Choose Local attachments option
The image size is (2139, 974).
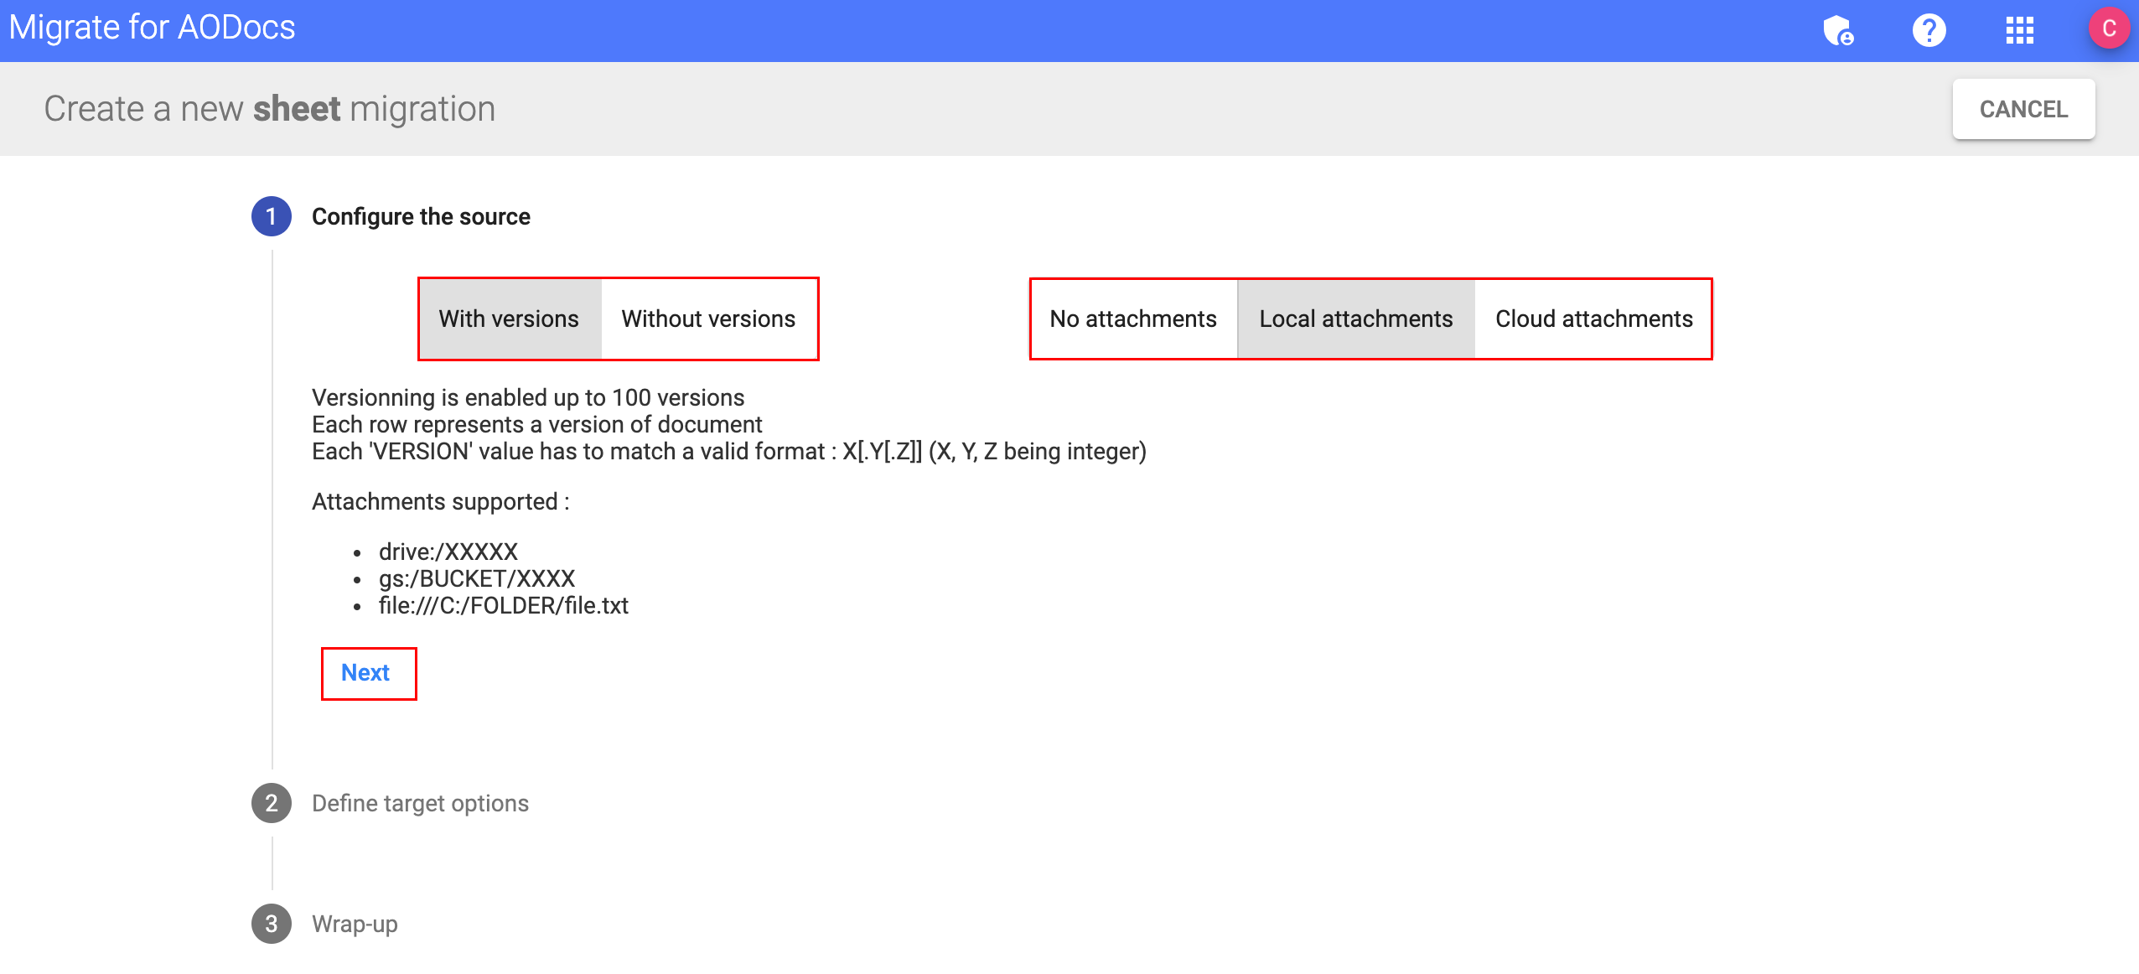tap(1355, 319)
